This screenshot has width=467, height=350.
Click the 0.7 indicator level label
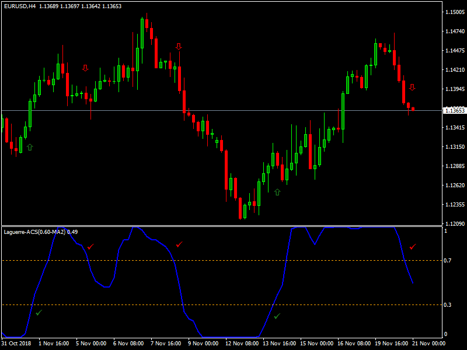coord(447,261)
